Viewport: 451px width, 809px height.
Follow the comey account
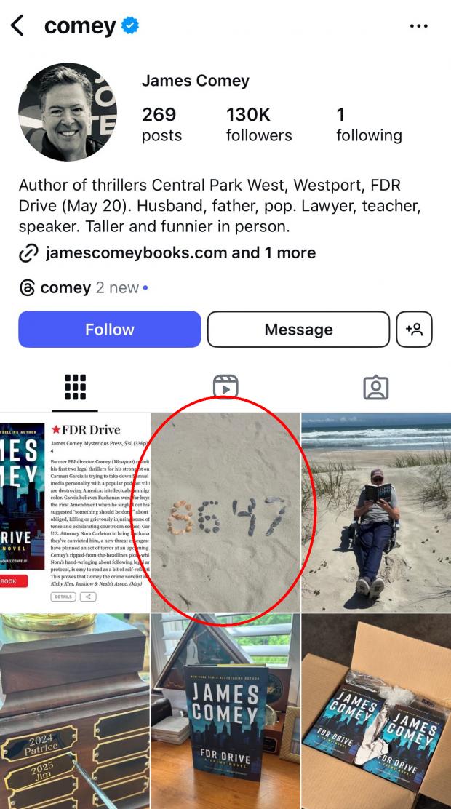pyautogui.click(x=109, y=329)
